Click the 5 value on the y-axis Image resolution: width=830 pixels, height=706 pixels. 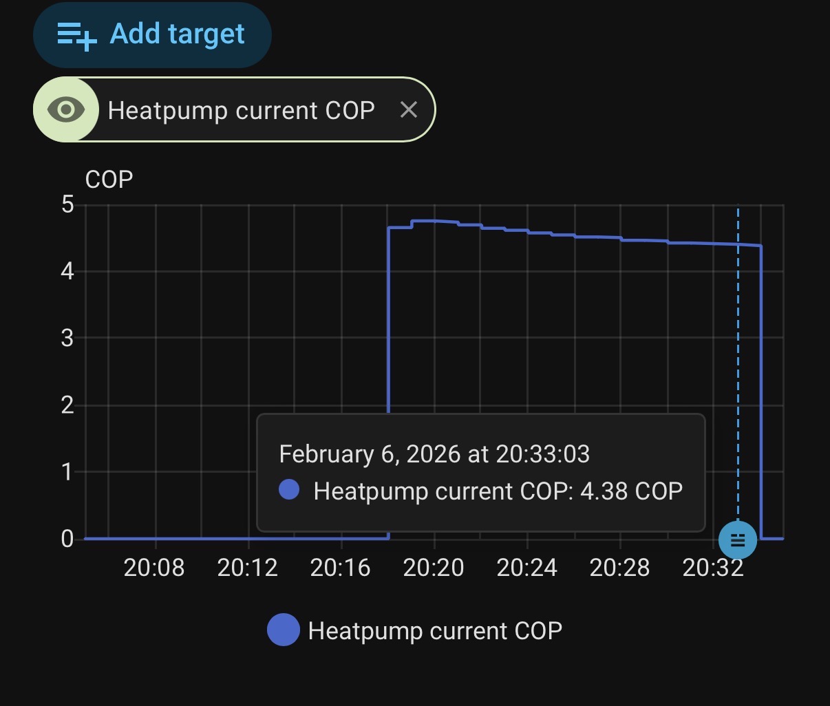coord(67,204)
